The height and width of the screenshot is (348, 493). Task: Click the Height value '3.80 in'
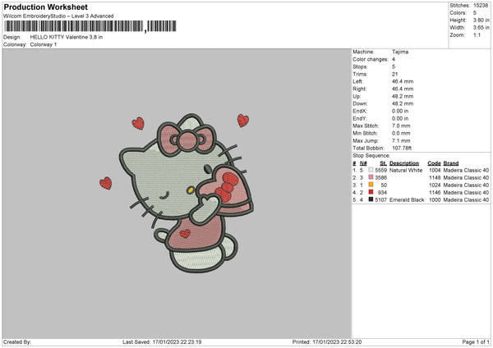coord(481,20)
